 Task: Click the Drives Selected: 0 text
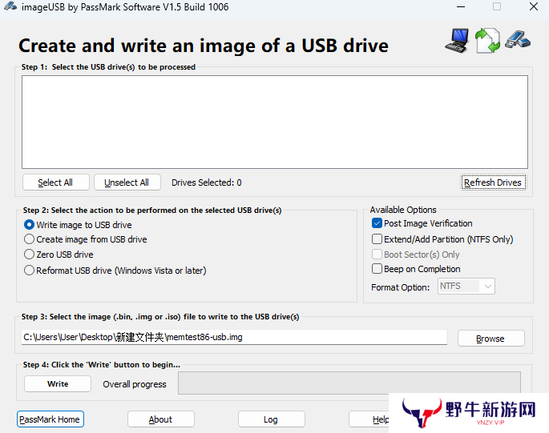tap(207, 182)
